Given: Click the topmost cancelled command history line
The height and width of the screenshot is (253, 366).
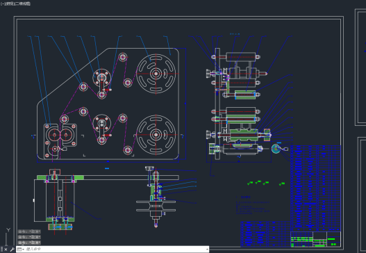Looking at the screenshot, I should [x=29, y=231].
